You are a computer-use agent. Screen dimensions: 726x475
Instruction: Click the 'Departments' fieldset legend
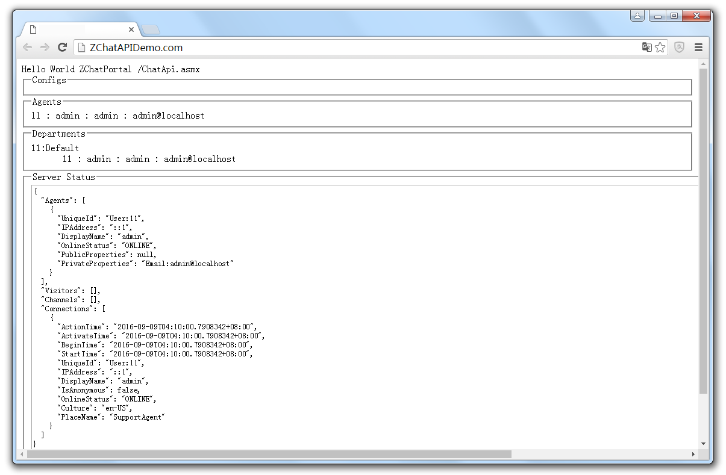(x=59, y=134)
